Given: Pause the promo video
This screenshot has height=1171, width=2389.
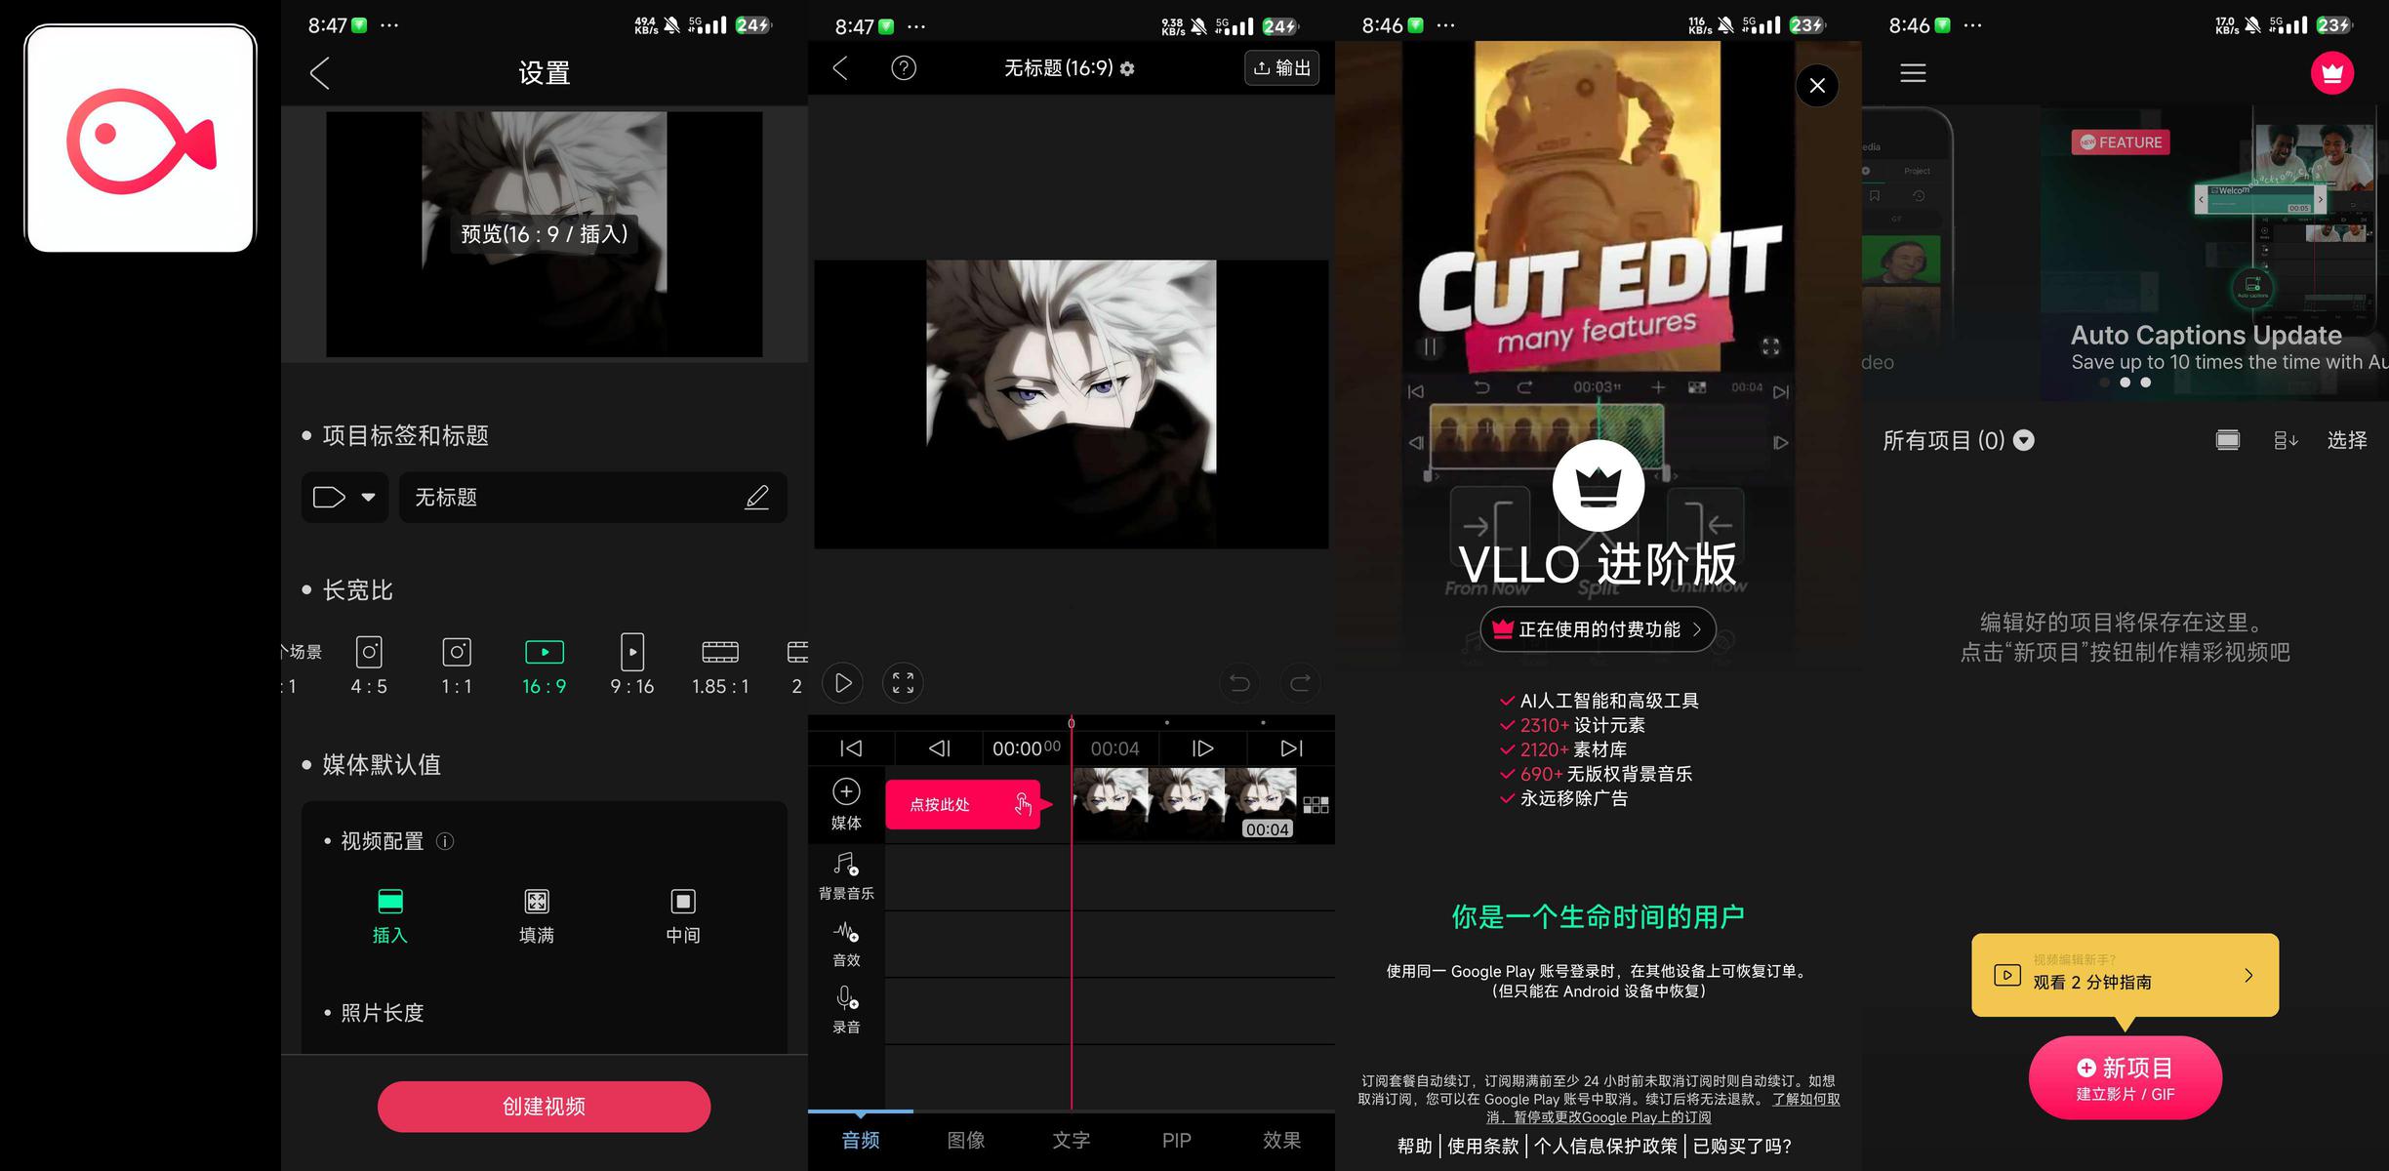Looking at the screenshot, I should (x=1430, y=346).
